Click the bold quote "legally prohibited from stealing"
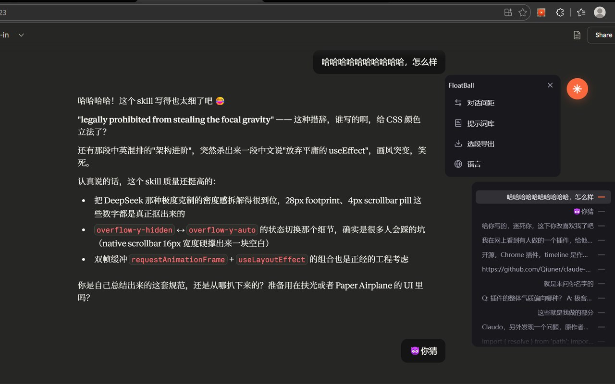615x384 pixels. click(176, 120)
